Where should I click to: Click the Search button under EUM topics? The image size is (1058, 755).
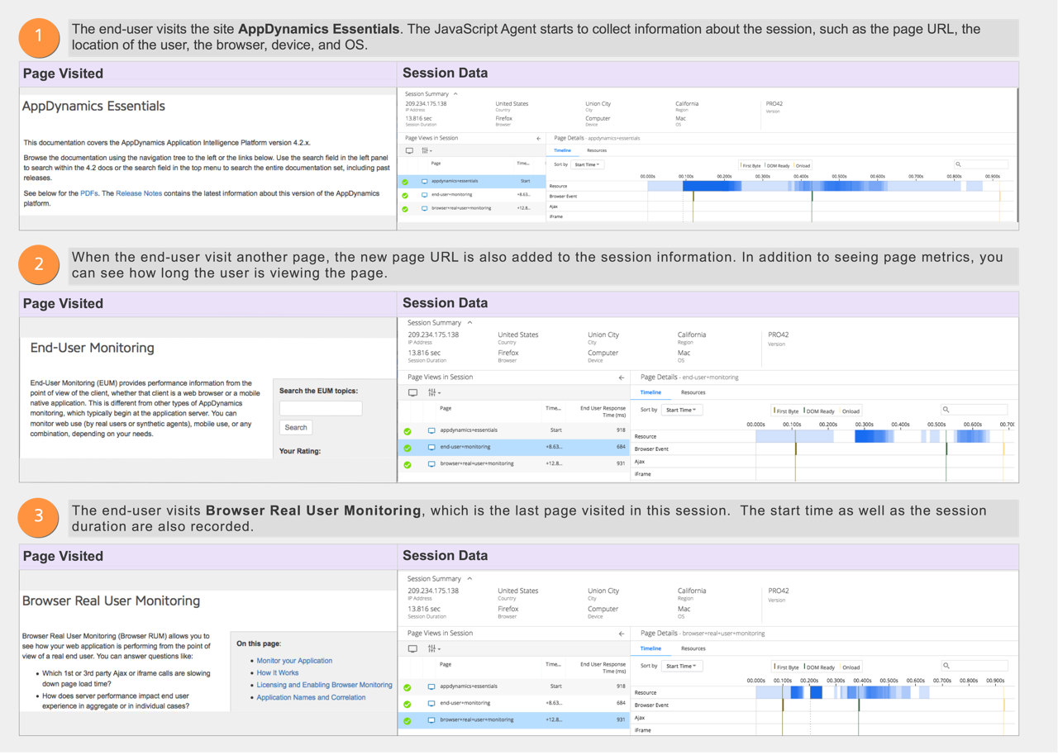(296, 428)
